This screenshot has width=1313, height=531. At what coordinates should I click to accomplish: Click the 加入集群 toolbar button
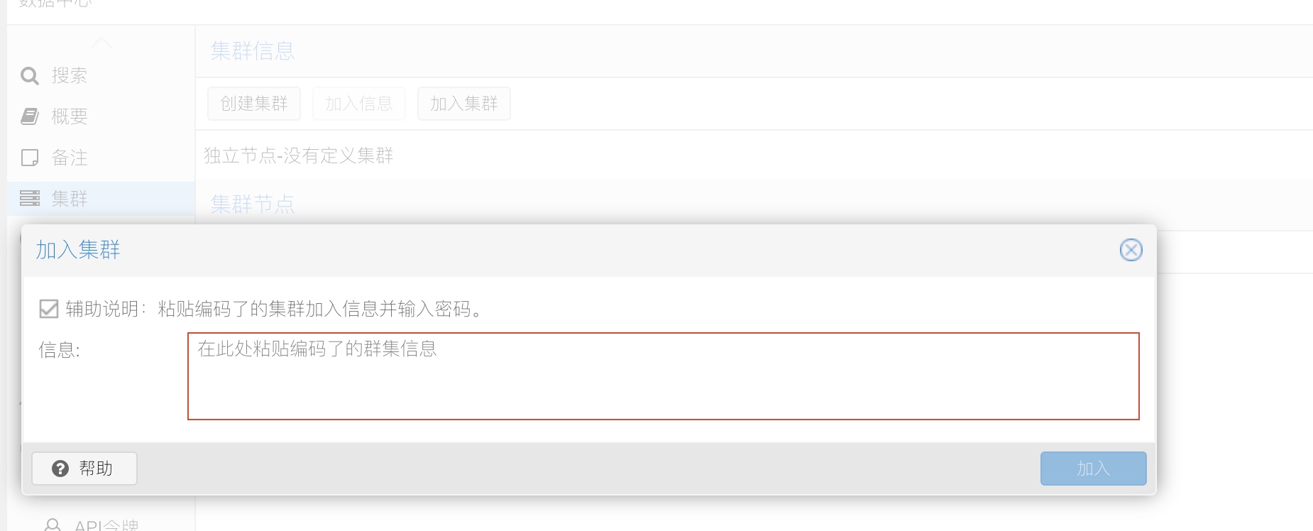(x=463, y=104)
